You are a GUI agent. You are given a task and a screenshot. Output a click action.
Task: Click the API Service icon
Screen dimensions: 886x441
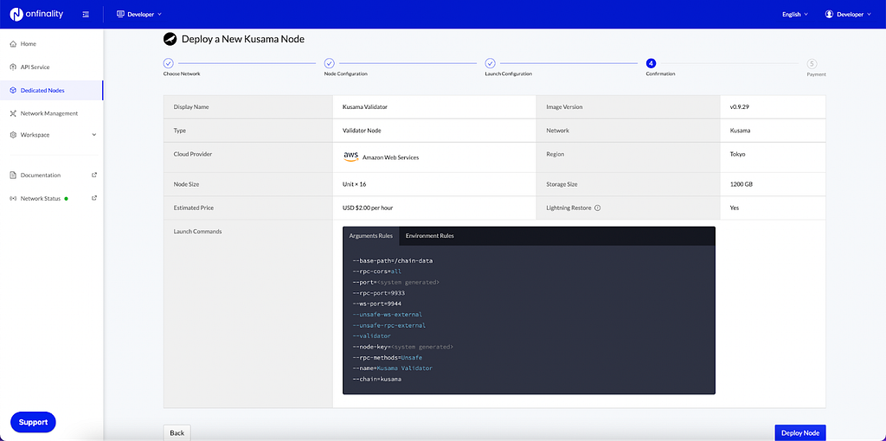13,67
